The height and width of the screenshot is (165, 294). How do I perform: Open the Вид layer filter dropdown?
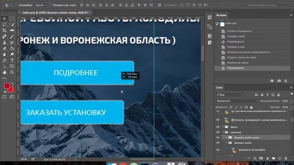(230, 95)
